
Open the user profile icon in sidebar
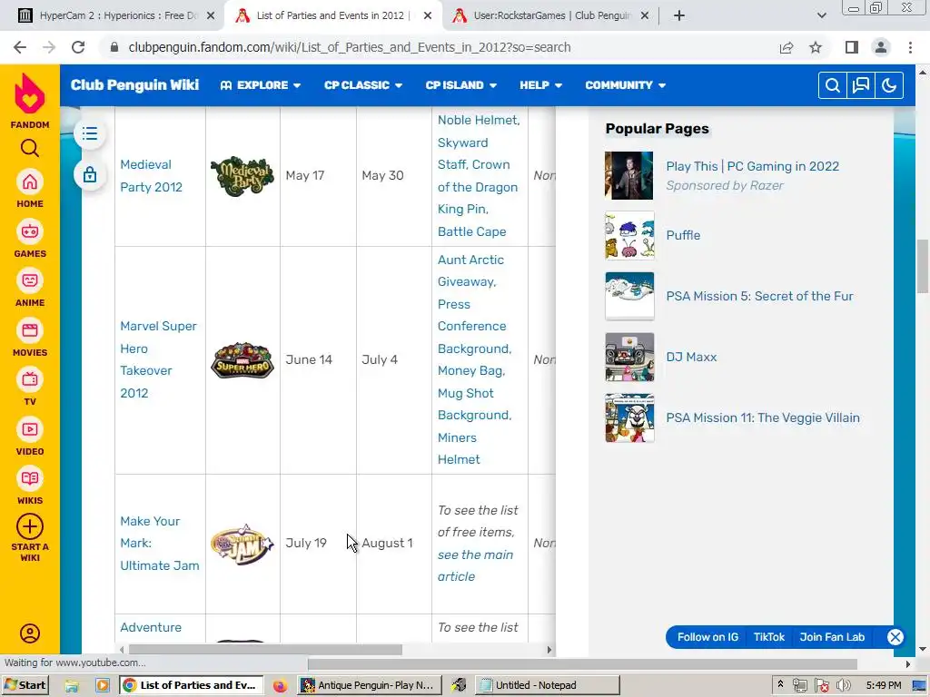point(30,633)
